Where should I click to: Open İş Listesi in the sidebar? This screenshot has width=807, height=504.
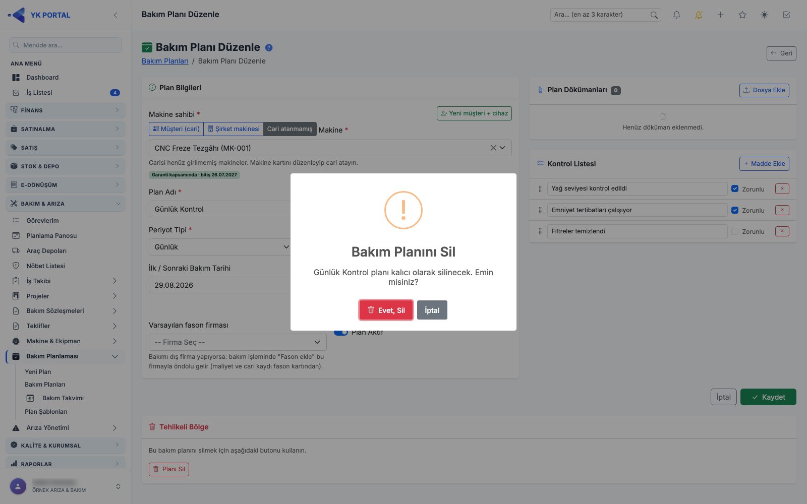pos(39,93)
